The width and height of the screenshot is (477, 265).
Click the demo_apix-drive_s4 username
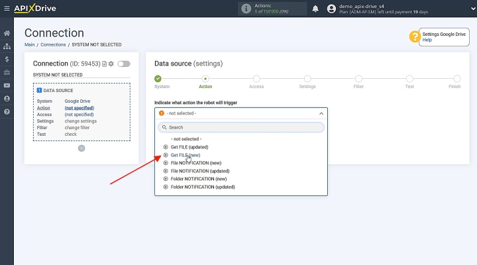click(x=362, y=6)
